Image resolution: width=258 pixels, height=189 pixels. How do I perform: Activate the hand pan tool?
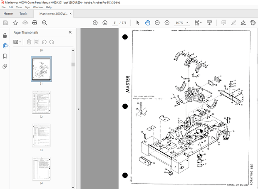[148, 23]
